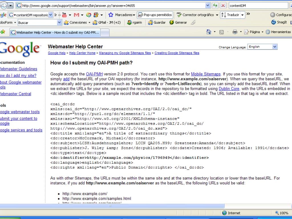The width and height of the screenshot is (292, 219).
Task: Open the Change Language 'English' dropdown
Action: 262,47
